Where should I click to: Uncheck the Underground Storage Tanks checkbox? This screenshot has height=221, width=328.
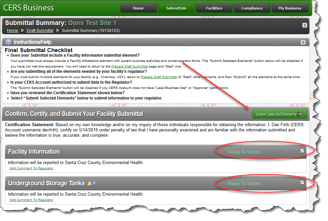pyautogui.click(x=302, y=182)
